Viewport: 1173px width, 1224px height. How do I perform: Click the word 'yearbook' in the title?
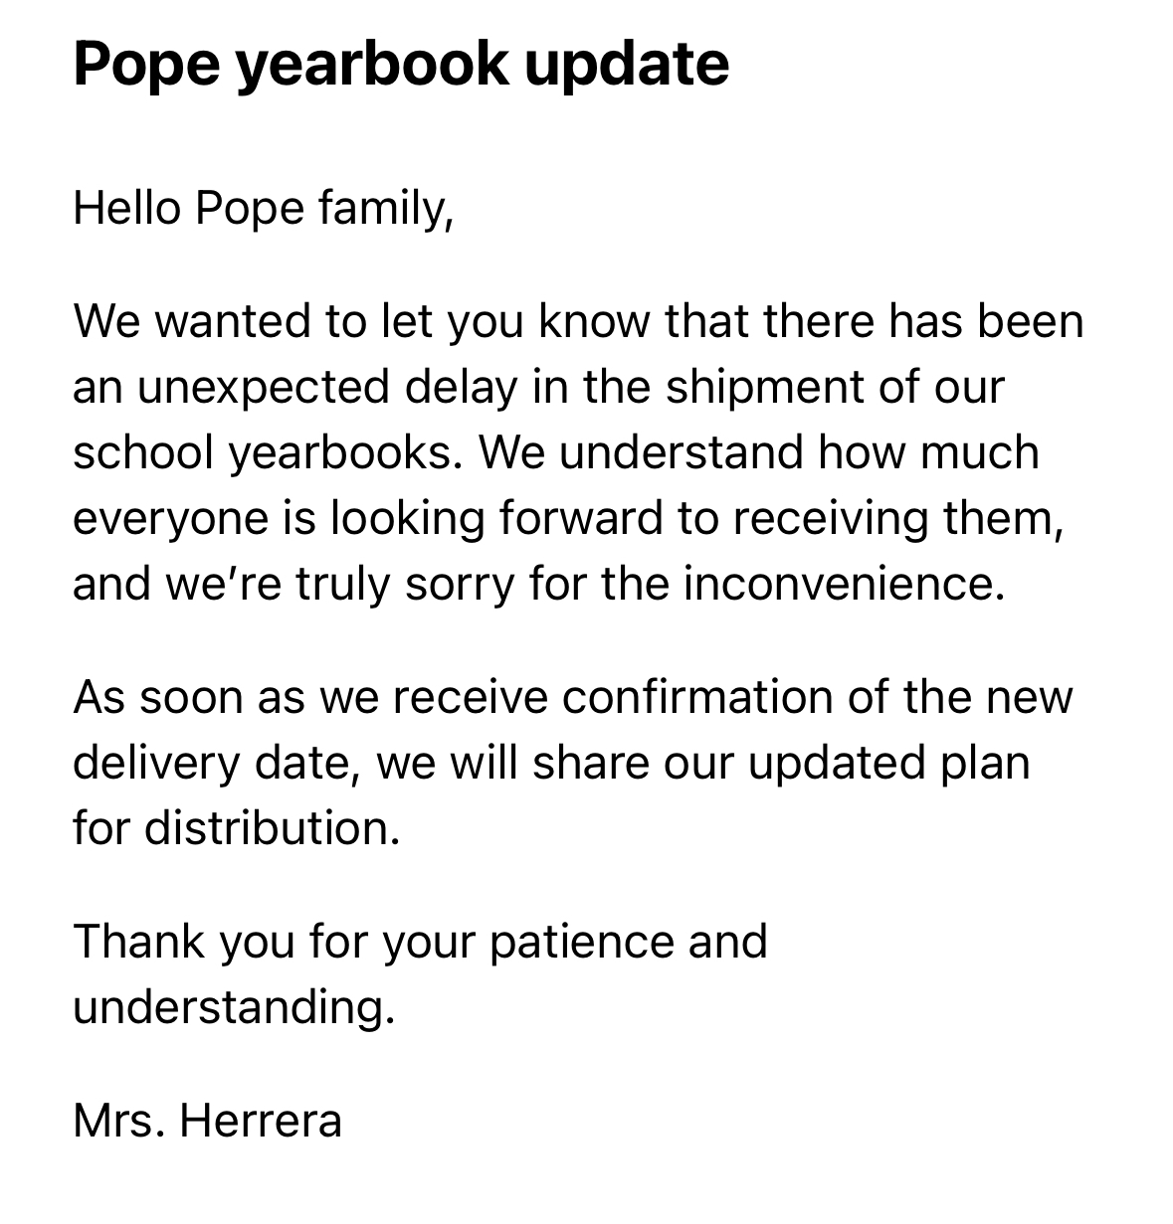point(371,66)
